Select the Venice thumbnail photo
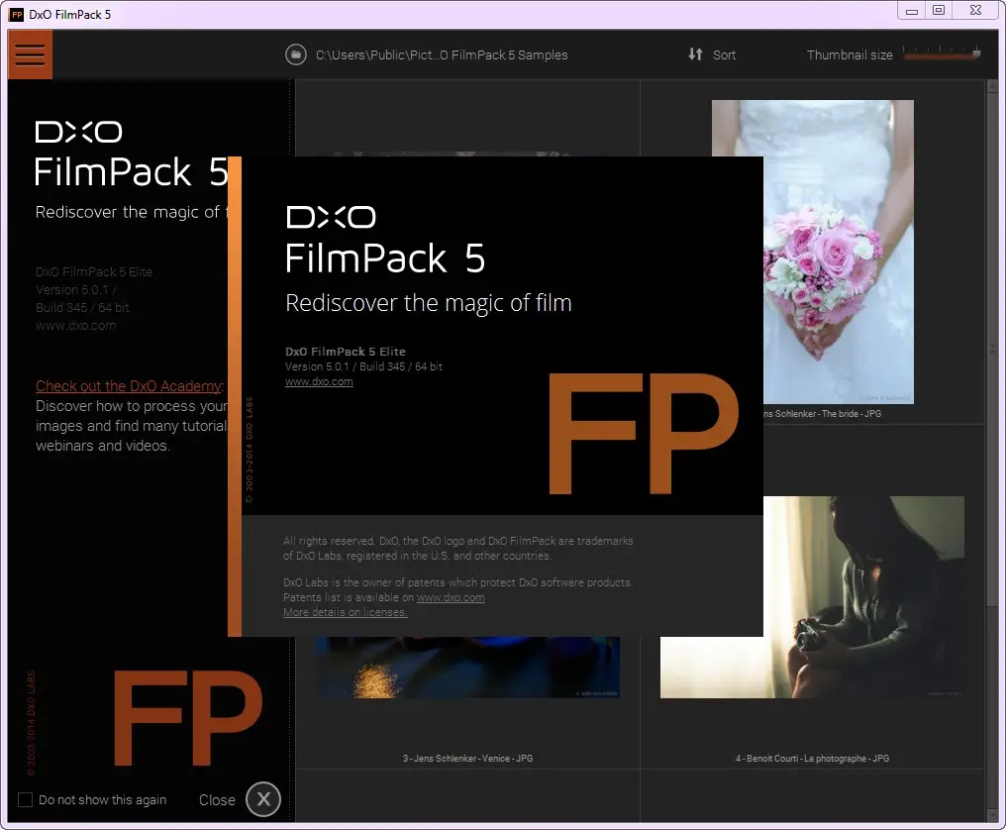This screenshot has height=830, width=1006. 467,667
